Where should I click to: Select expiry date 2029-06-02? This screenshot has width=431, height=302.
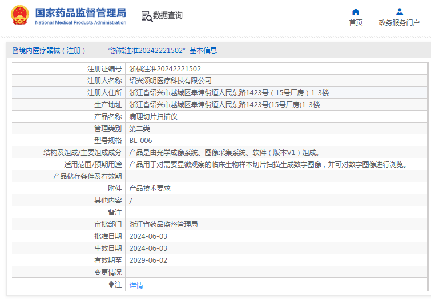[x=148, y=260]
